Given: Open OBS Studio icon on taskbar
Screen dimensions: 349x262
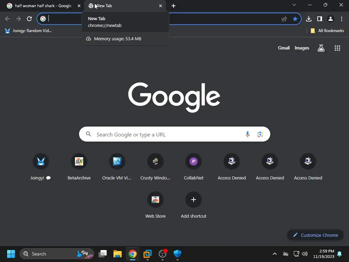Looking at the screenshot, I should 163,254.
